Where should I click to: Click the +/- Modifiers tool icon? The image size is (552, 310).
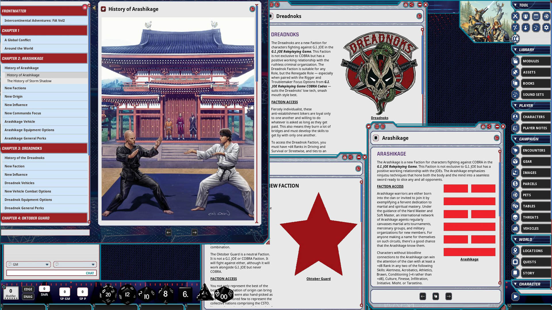tap(515, 28)
